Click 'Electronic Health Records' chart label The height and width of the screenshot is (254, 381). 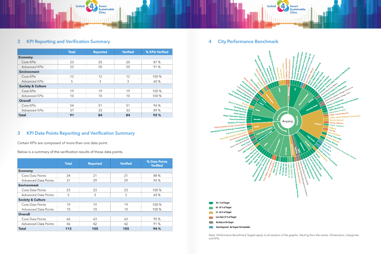pos(235,110)
